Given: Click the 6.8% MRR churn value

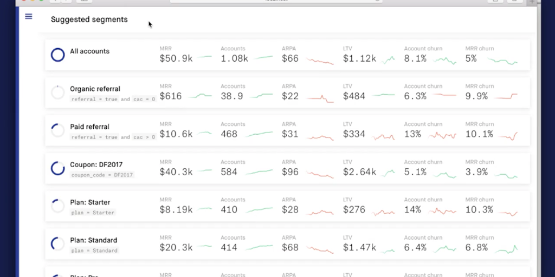Looking at the screenshot, I should pos(476,248).
